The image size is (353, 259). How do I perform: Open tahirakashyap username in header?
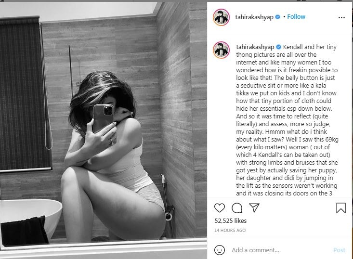(x=254, y=17)
